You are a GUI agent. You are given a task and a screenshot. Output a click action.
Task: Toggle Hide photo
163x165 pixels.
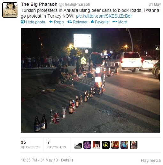tap(33, 22)
